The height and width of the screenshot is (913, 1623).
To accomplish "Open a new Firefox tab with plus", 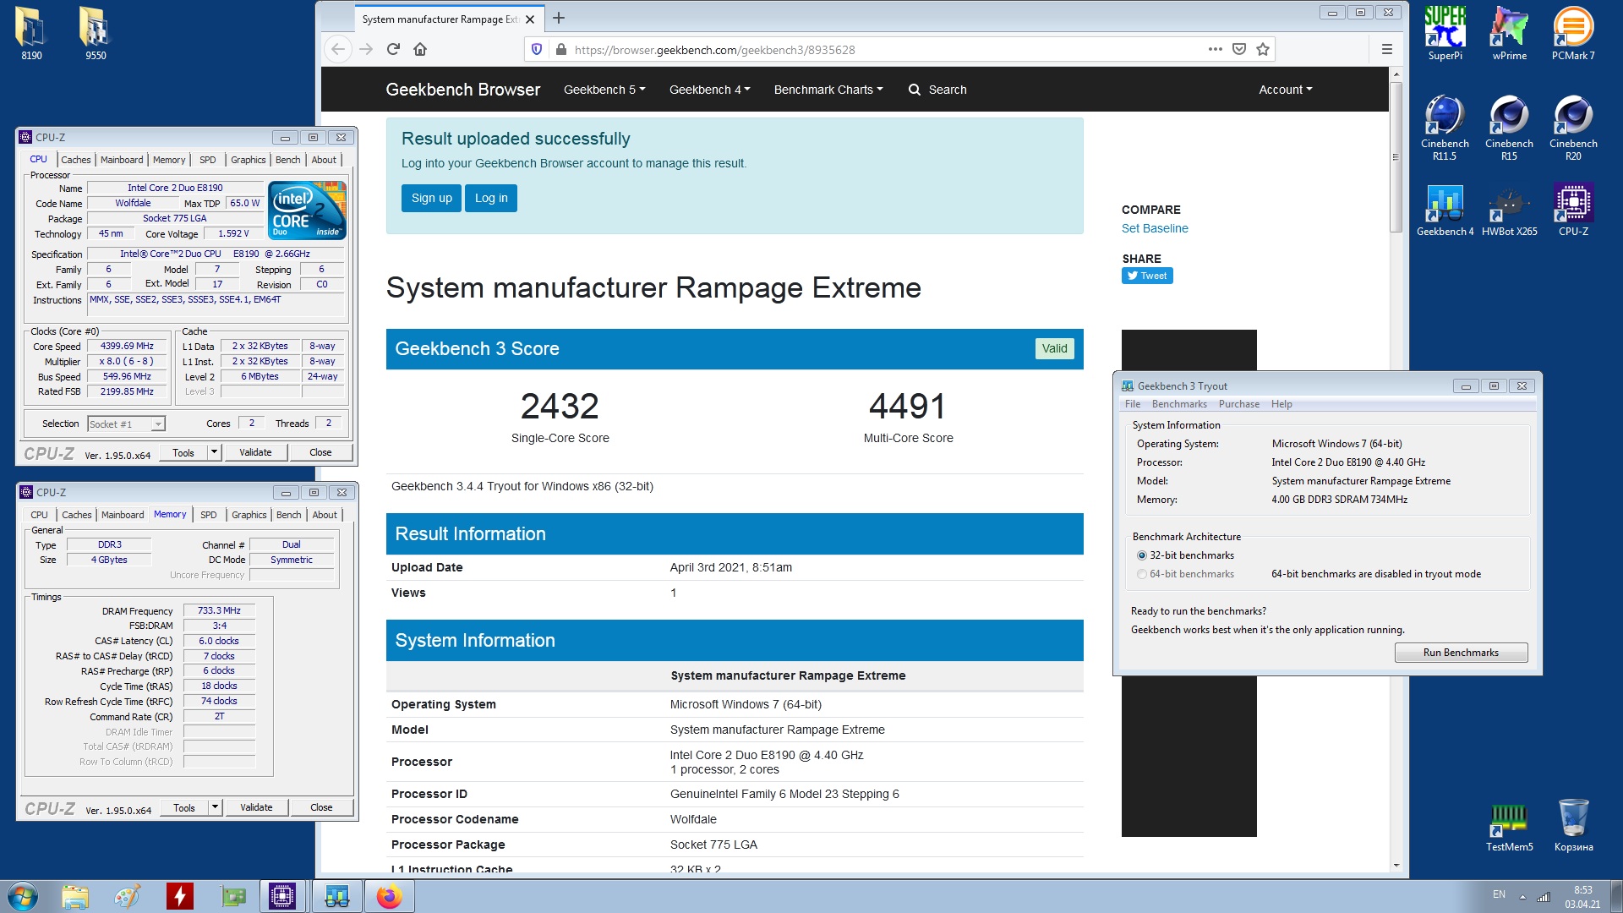I will [559, 18].
